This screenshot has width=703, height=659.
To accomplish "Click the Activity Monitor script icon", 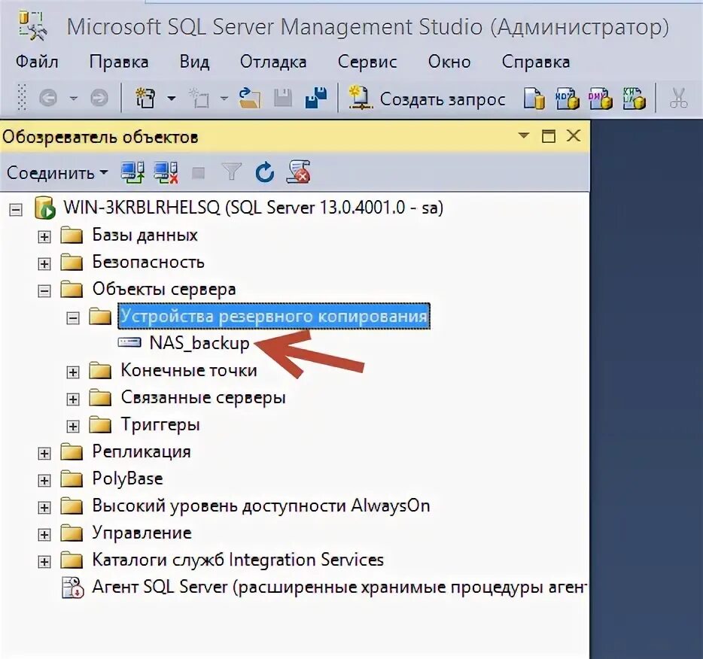I will pos(299,172).
